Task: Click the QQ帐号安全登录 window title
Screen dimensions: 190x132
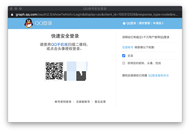Action: tap(95, 9)
